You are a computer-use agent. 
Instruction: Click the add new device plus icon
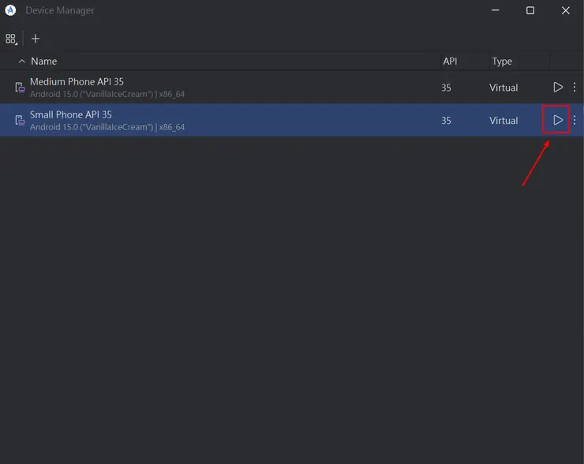[x=36, y=39]
